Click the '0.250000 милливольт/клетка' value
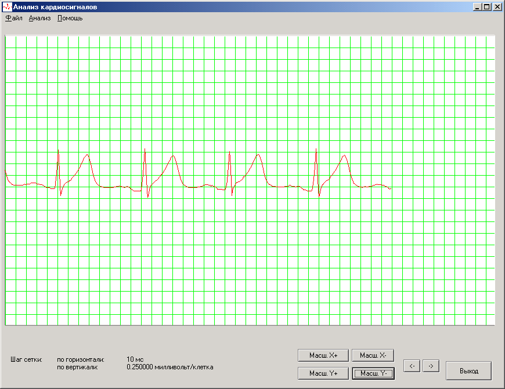Viewport: 505px width, 389px height. tap(169, 367)
